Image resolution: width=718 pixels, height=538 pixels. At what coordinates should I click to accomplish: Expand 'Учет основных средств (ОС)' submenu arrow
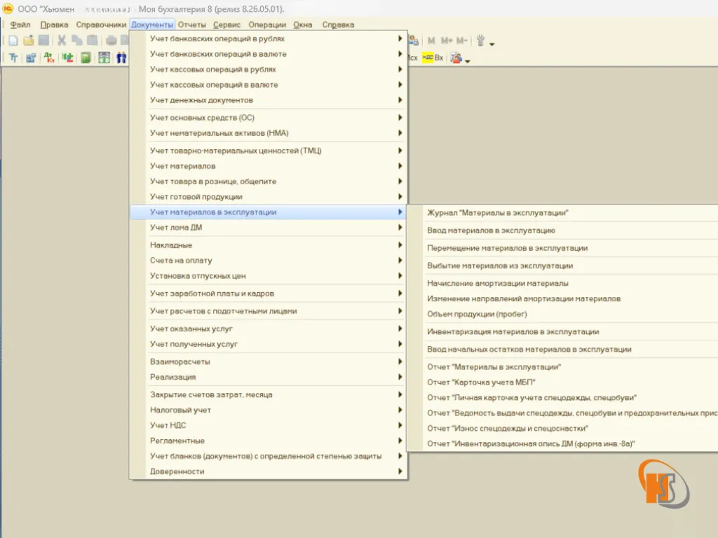pos(400,118)
